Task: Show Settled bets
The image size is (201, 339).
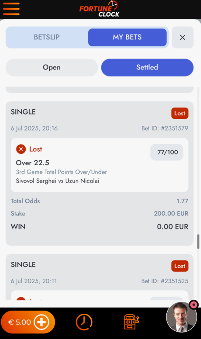Action: [147, 67]
